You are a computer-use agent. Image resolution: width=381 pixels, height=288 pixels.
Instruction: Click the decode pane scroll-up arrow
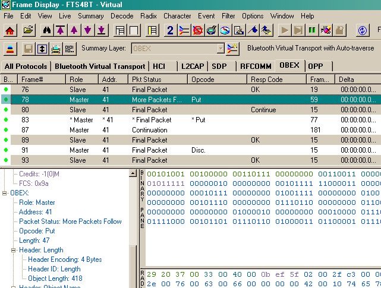click(133, 173)
